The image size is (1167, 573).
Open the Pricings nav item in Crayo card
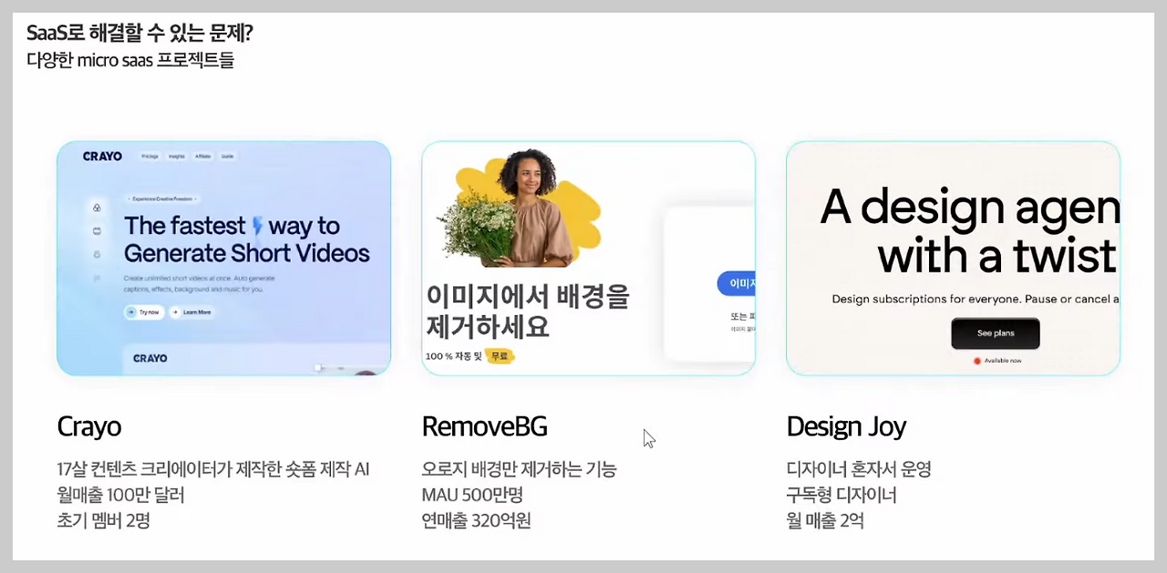point(150,157)
